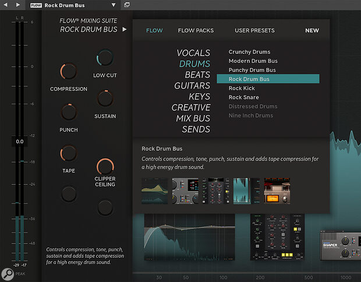Click the right channel peak value -17

point(24,265)
